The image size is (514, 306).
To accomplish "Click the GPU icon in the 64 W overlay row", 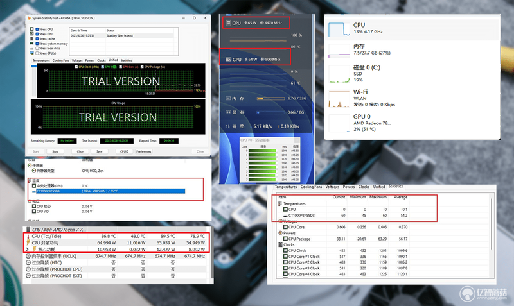I will 229,59.
